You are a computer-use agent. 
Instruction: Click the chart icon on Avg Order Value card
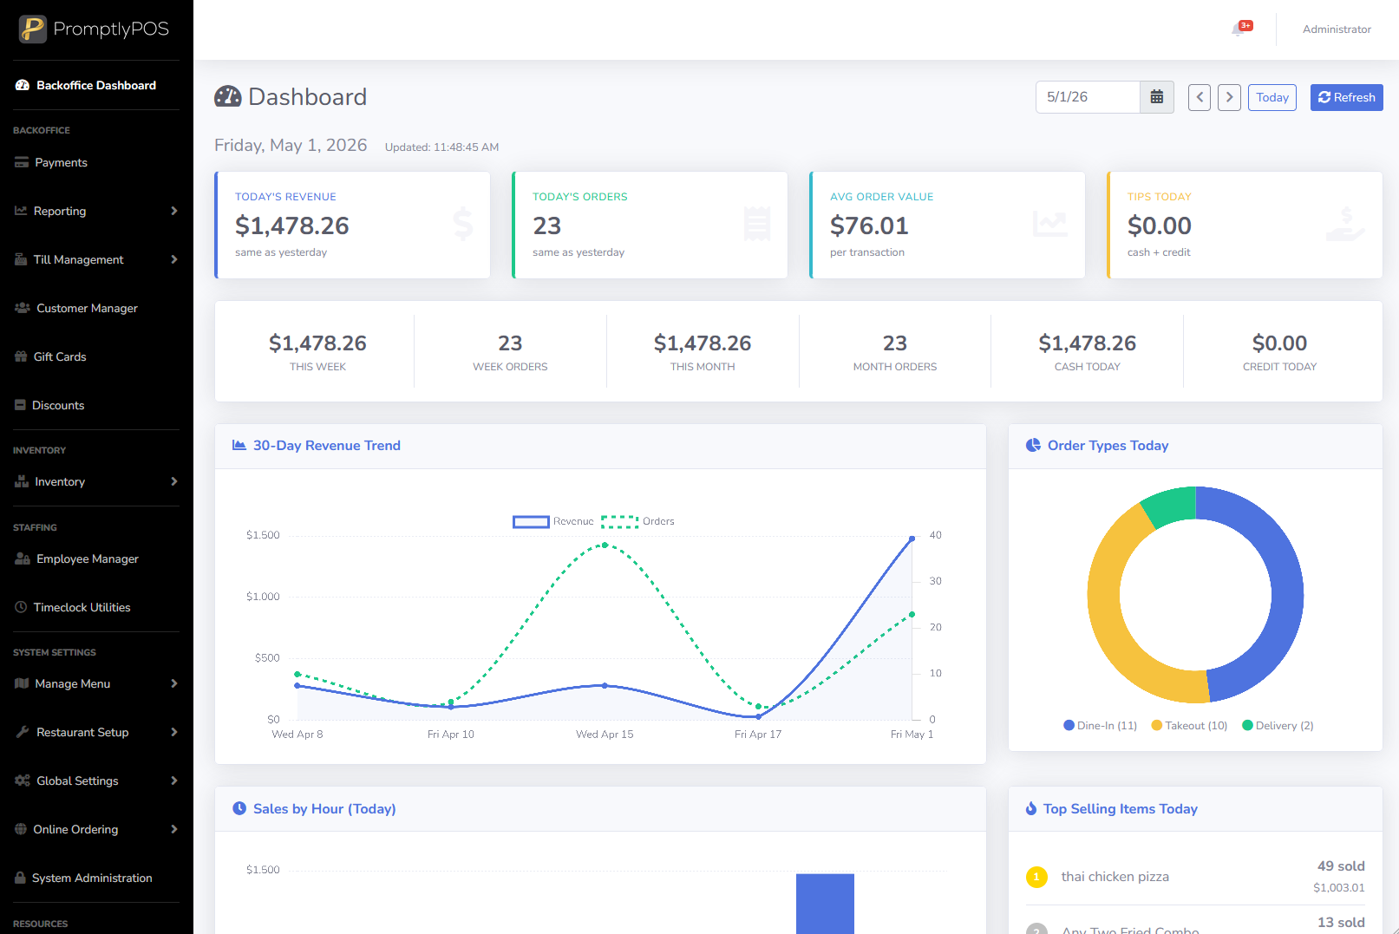click(x=1050, y=224)
